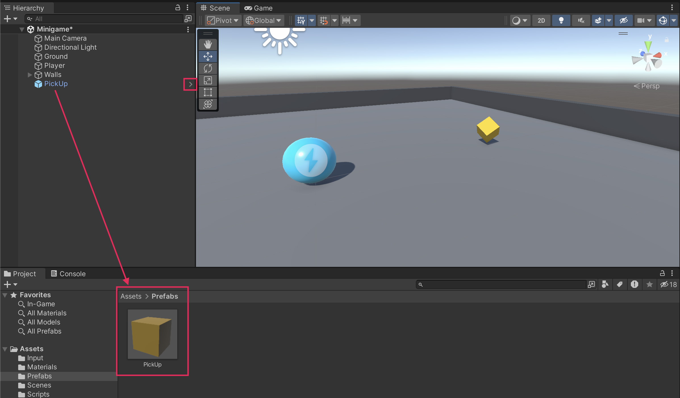Image resolution: width=680 pixels, height=398 pixels.
Task: Open the Global handle rotation dropdown
Action: pos(264,20)
